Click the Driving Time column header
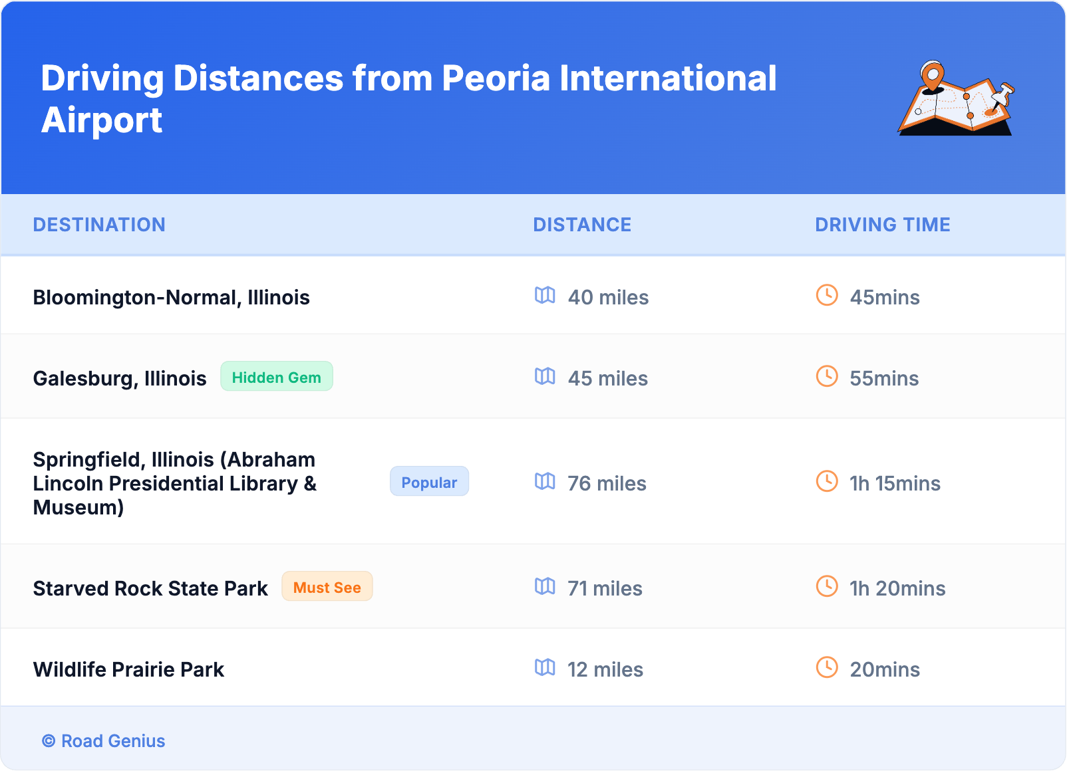 [882, 225]
